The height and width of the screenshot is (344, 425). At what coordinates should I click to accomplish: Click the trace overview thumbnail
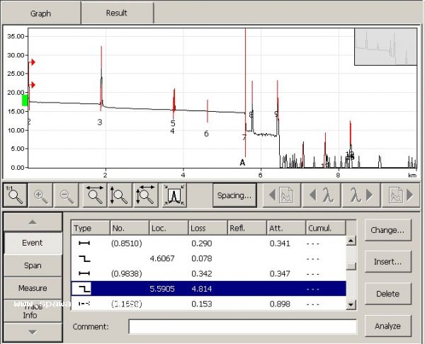tap(385, 47)
